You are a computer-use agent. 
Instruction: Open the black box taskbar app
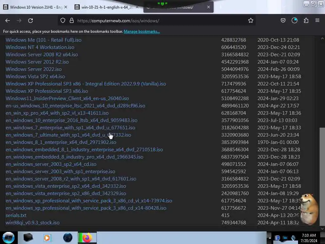tap(28, 238)
